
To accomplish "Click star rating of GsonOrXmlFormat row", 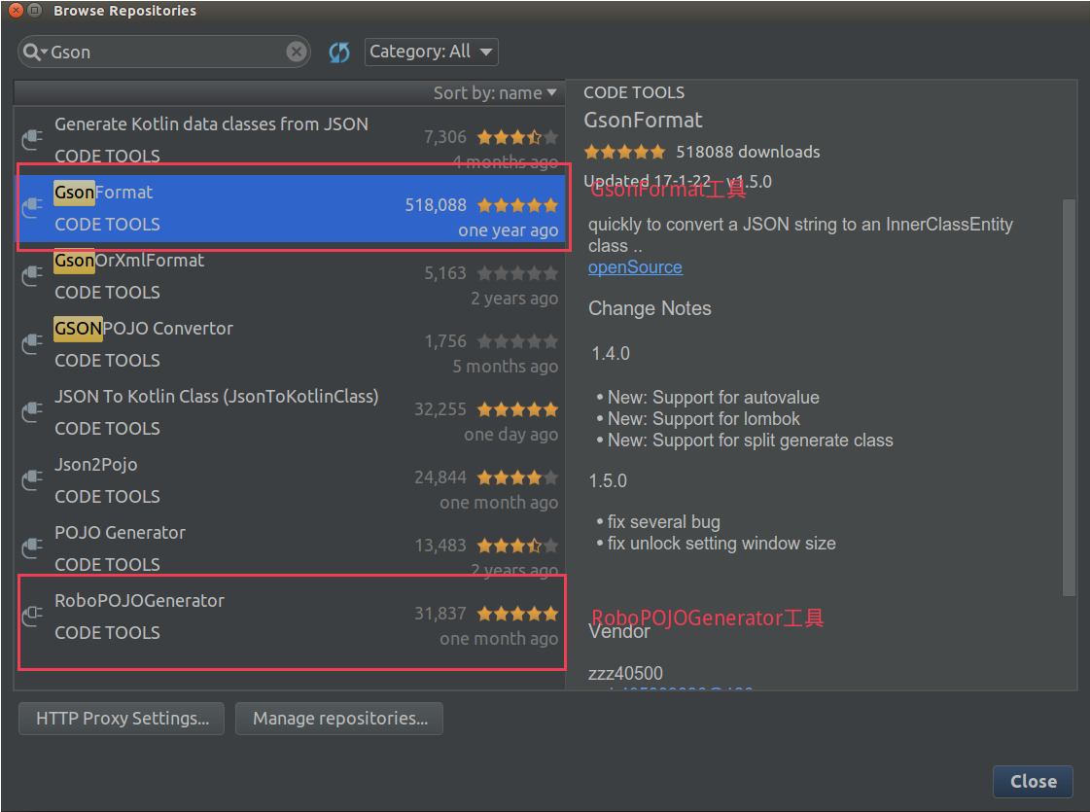I will [x=517, y=273].
